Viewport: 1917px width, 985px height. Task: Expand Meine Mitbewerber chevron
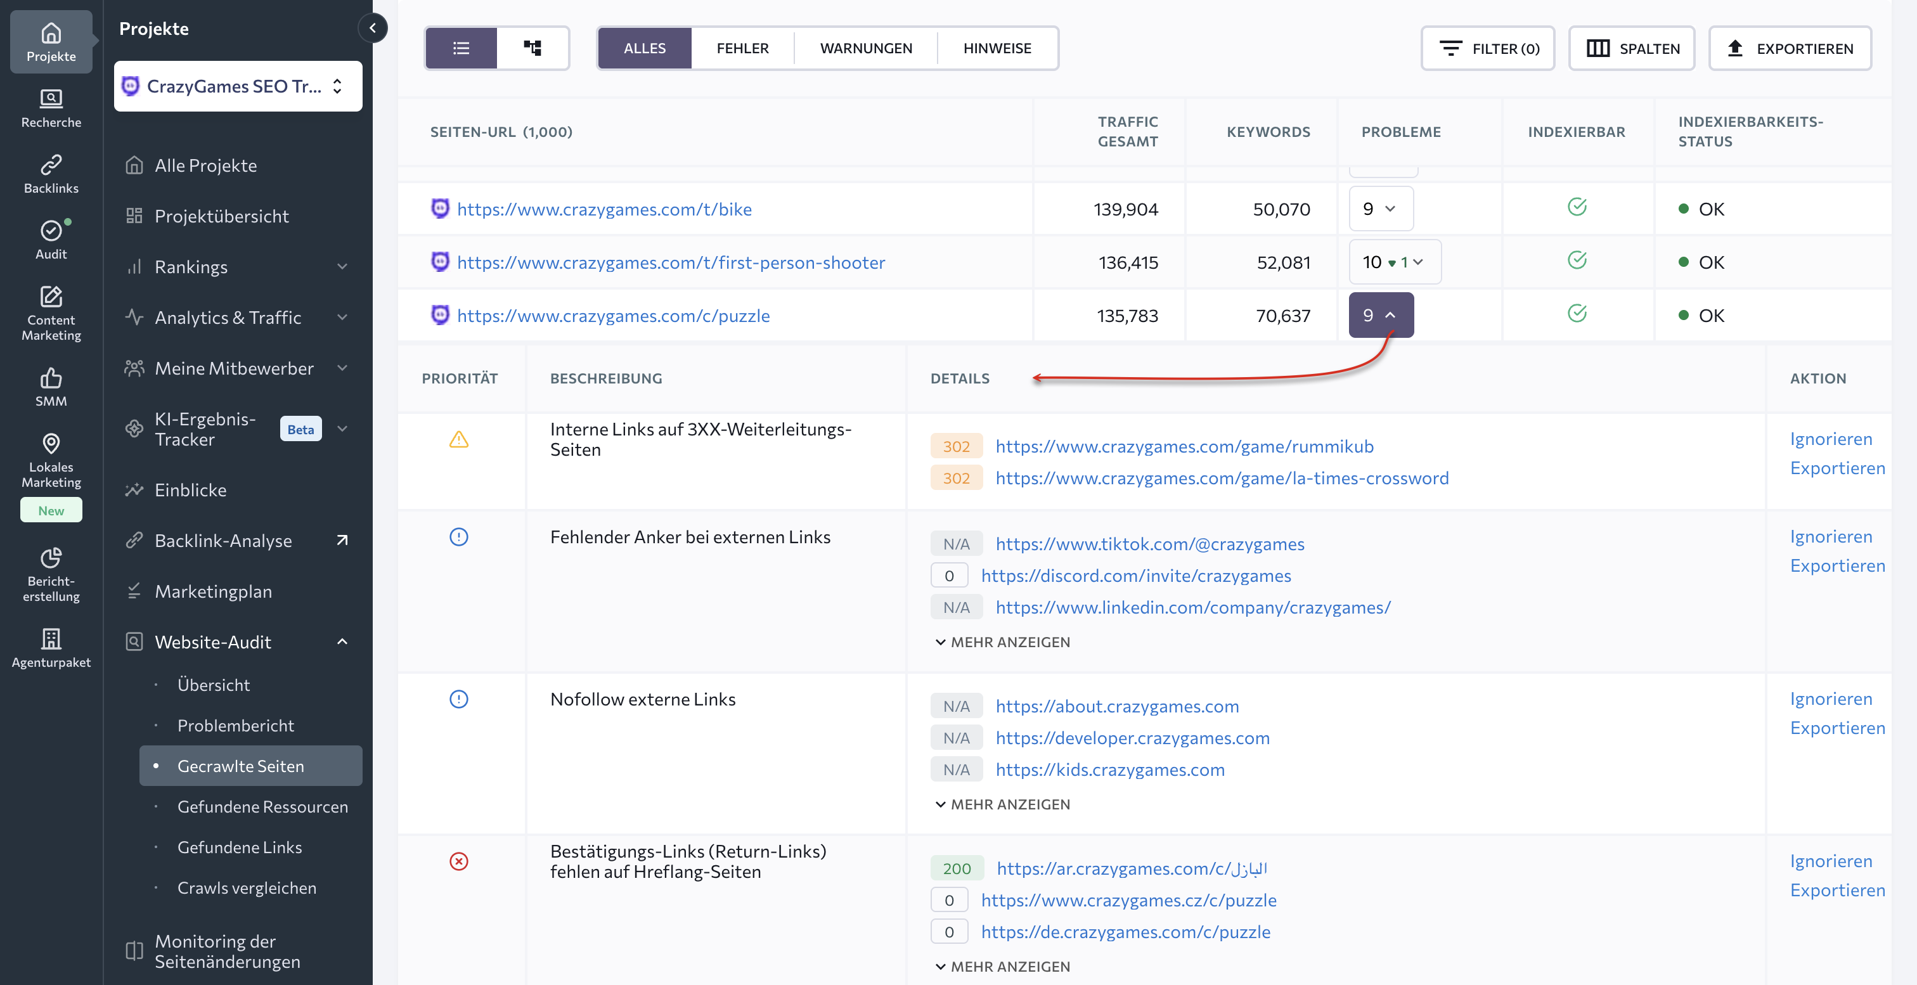[x=342, y=368]
